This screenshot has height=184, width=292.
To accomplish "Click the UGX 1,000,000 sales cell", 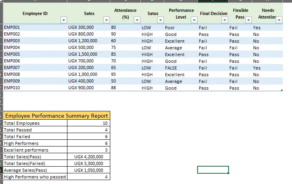I will click(x=88, y=74).
